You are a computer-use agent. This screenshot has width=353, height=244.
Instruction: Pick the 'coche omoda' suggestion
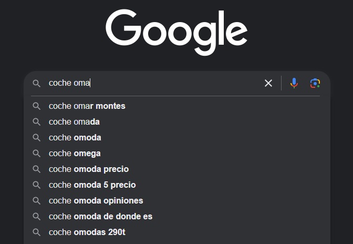75,137
